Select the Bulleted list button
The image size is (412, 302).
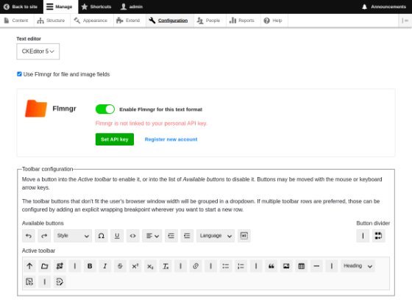[226, 266]
